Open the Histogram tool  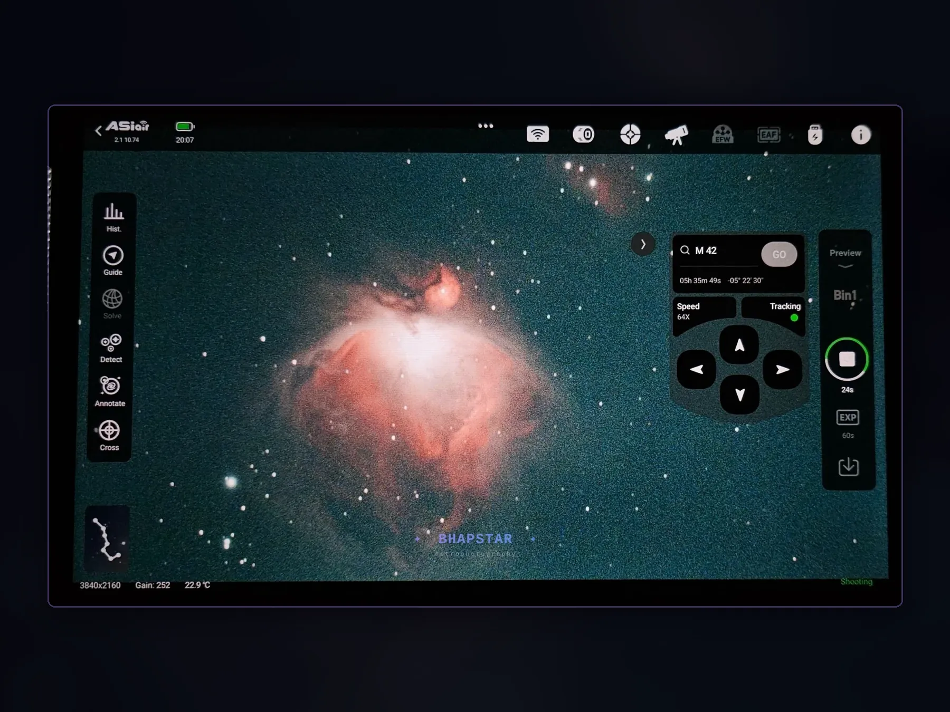tap(113, 217)
